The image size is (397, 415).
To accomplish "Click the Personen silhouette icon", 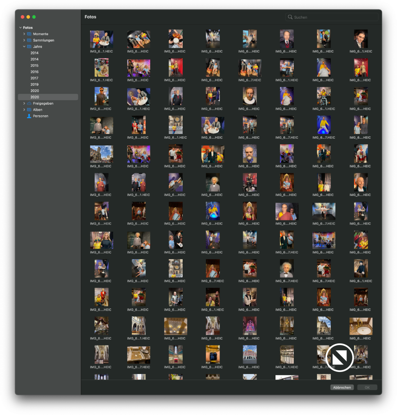I will [x=29, y=116].
